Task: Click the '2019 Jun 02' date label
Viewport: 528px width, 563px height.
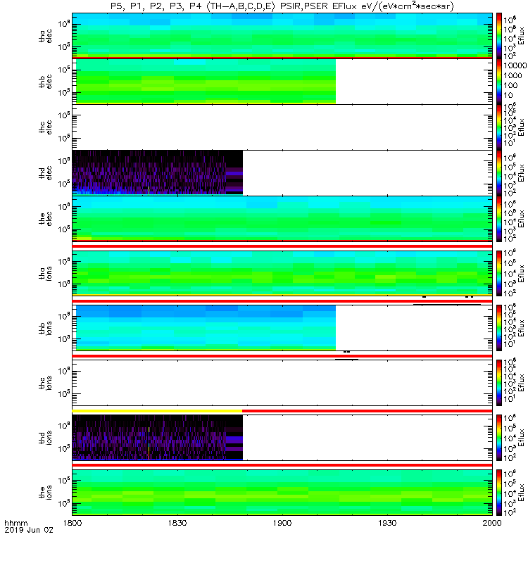Action: (x=29, y=530)
